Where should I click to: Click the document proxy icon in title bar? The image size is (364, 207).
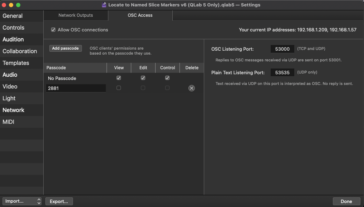click(x=104, y=5)
